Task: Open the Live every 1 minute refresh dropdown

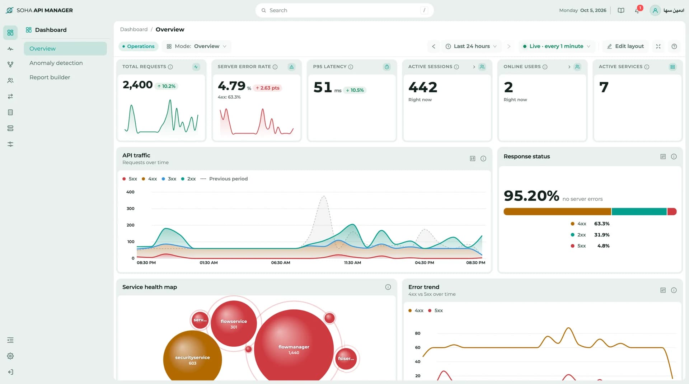Action: [x=557, y=46]
